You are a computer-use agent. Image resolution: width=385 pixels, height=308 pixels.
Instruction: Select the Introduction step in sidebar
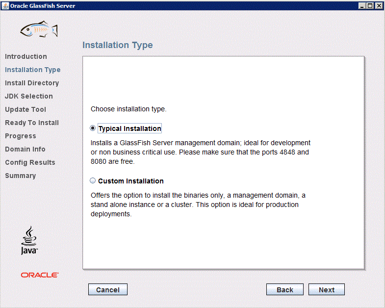click(26, 56)
